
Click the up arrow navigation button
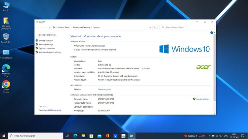(50, 27)
